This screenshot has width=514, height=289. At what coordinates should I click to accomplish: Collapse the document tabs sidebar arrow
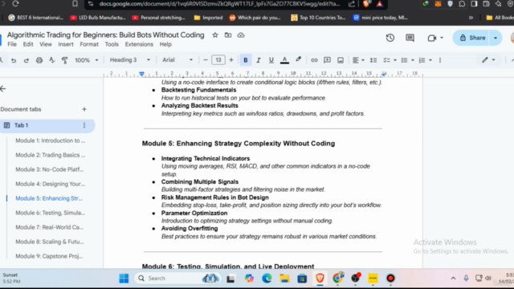3,89
